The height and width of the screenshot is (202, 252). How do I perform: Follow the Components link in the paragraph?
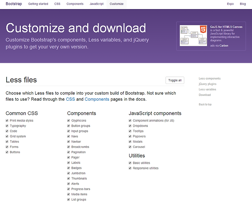point(97,99)
